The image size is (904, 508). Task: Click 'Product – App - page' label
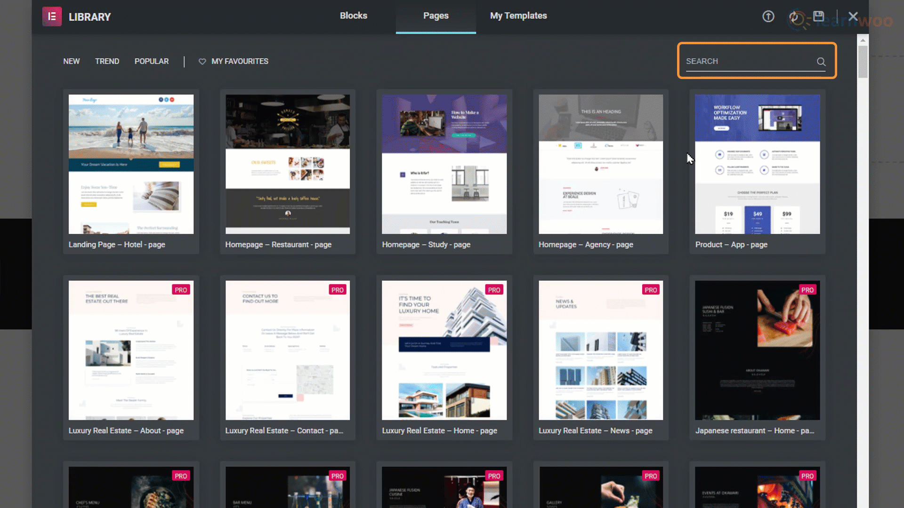[731, 245]
